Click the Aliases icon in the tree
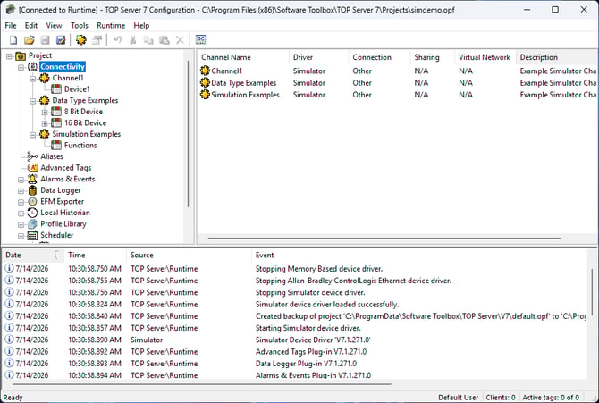599x403 pixels. tap(32, 156)
